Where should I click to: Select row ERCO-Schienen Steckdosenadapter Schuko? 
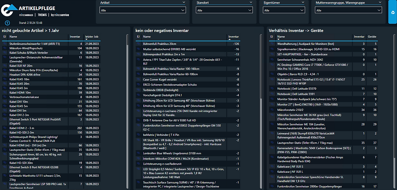click(x=188, y=85)
